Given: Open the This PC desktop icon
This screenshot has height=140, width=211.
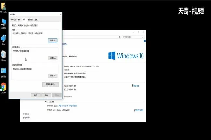Looking at the screenshot, I should point(3,24).
